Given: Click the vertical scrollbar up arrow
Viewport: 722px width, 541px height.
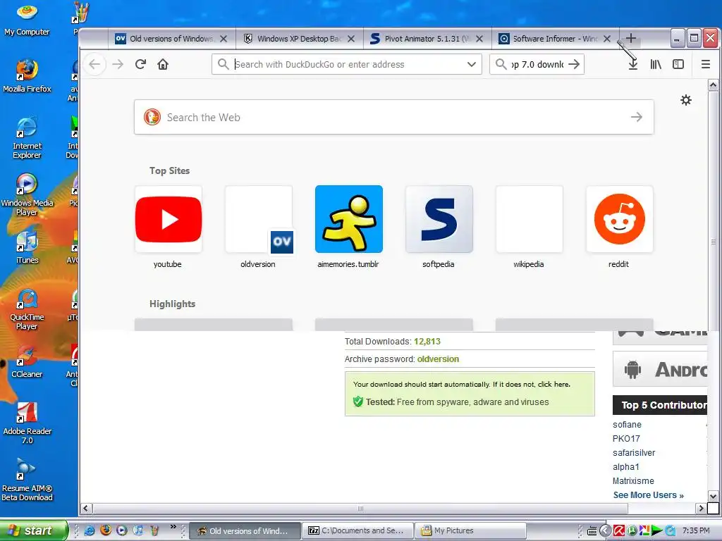Looking at the screenshot, I should (713, 85).
